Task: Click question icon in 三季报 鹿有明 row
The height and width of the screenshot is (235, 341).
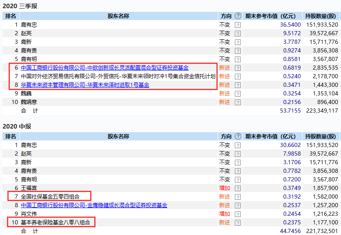Action: [x=238, y=59]
